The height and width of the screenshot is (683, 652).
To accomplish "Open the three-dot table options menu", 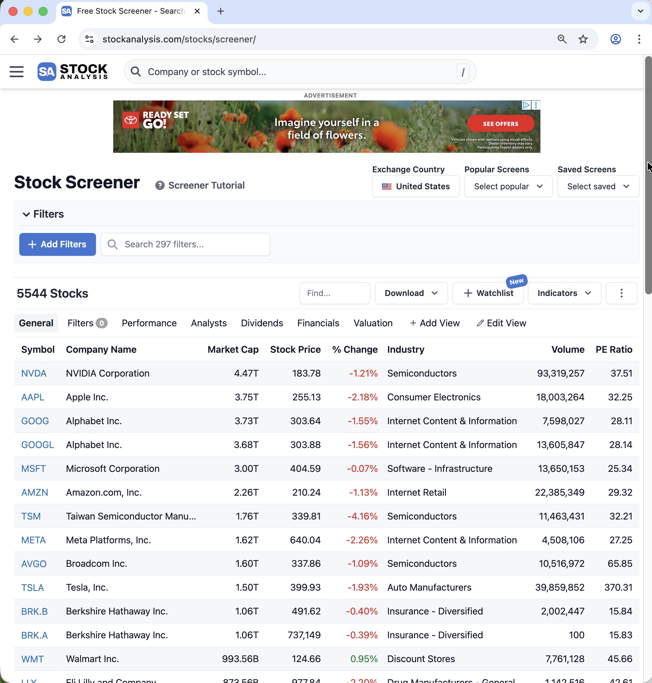I will 621,293.
